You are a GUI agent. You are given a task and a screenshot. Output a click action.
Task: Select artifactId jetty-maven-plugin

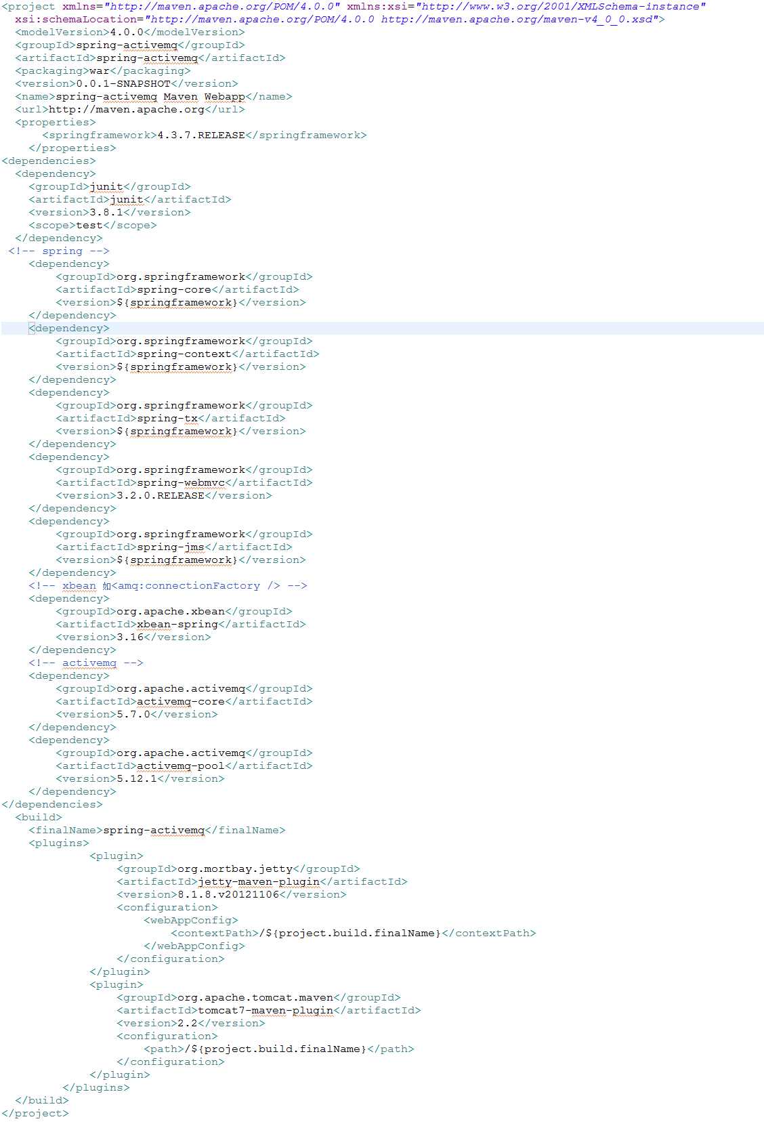pos(259,881)
